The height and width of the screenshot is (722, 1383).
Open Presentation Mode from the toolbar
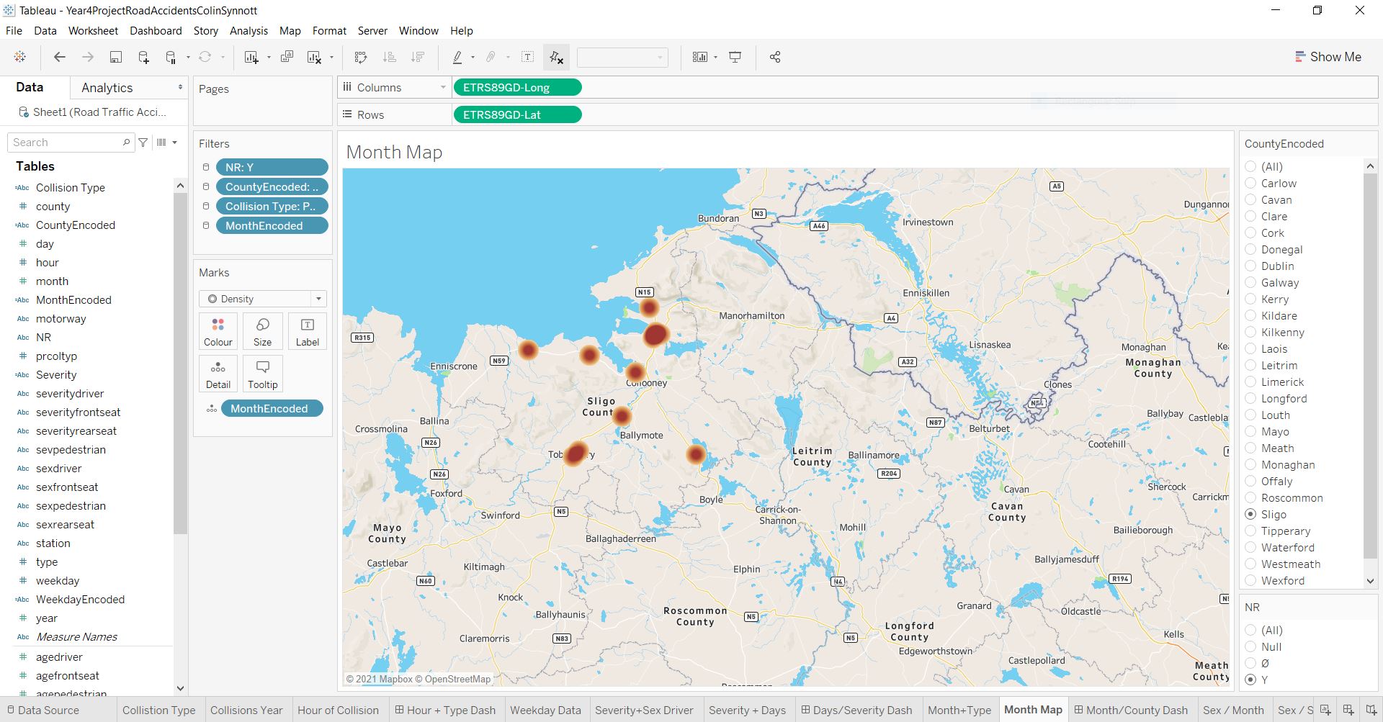735,58
